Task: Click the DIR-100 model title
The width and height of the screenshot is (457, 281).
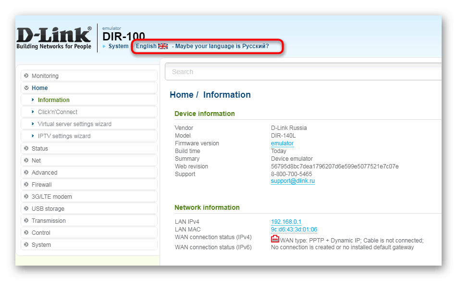Action: click(124, 36)
